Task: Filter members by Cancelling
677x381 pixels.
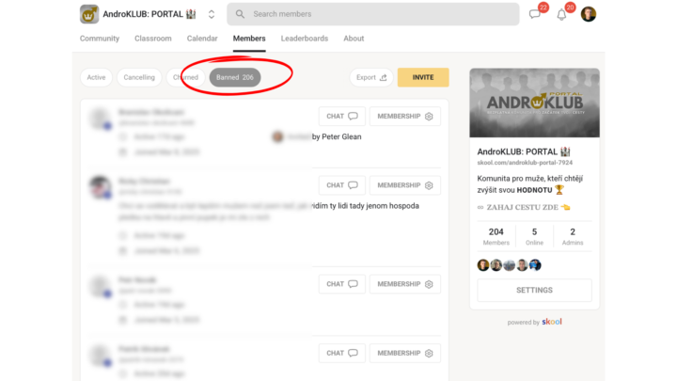Action: click(x=139, y=77)
